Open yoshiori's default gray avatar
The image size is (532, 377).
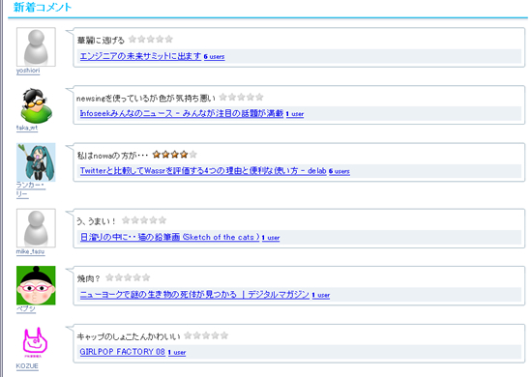coord(36,46)
